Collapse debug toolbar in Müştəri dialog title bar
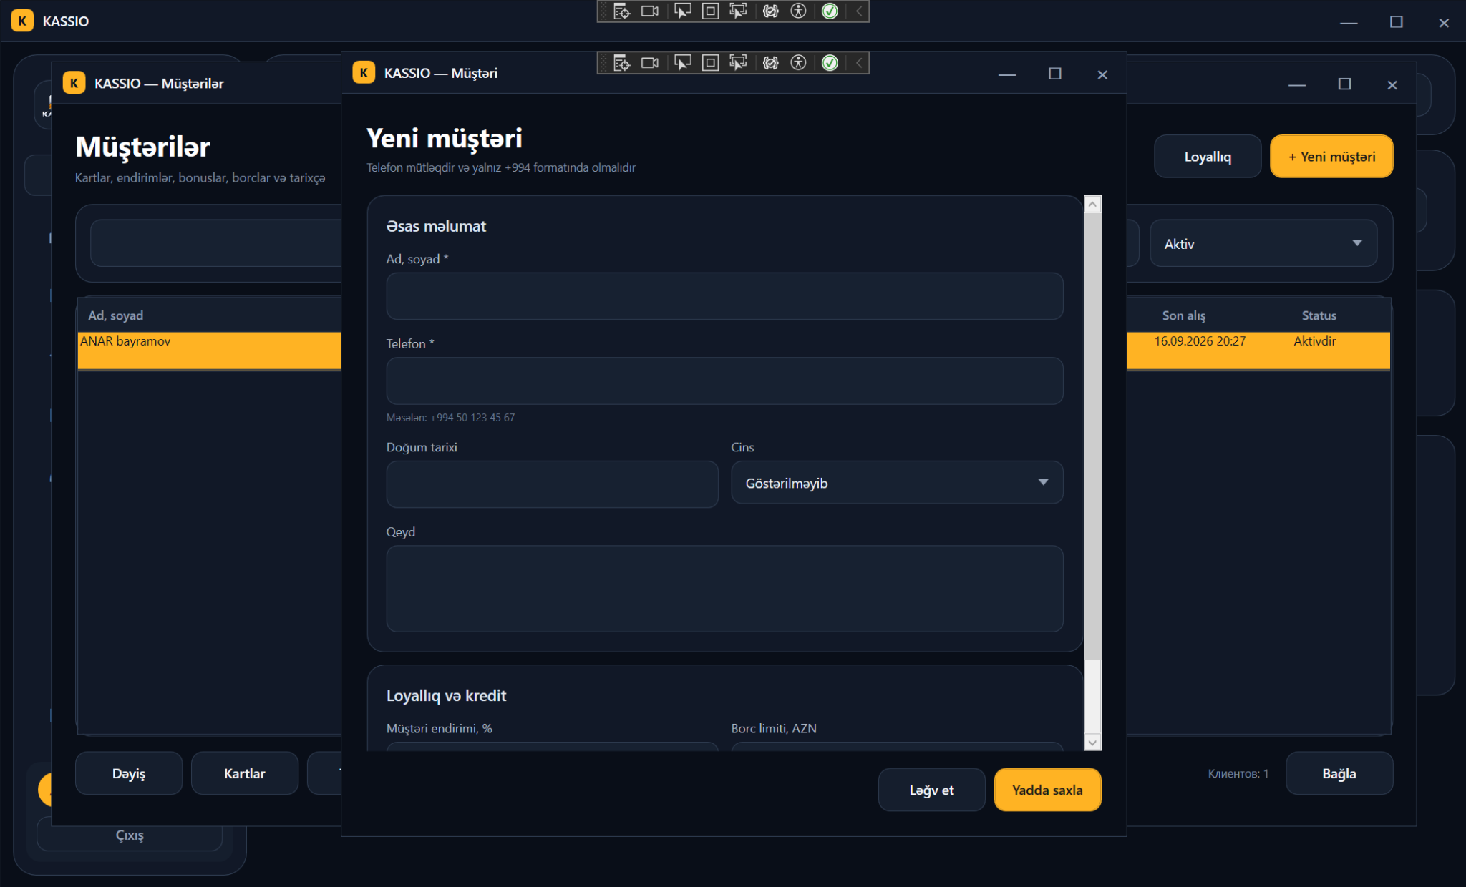Image resolution: width=1466 pixels, height=887 pixels. click(x=859, y=63)
